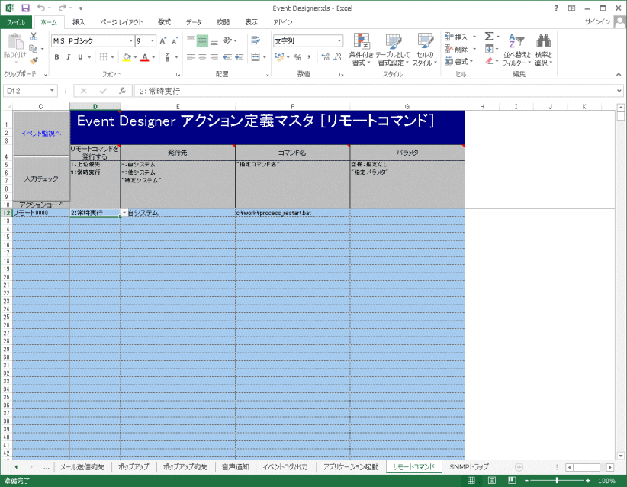Toggle right horizontal text alignment

(x=214, y=57)
